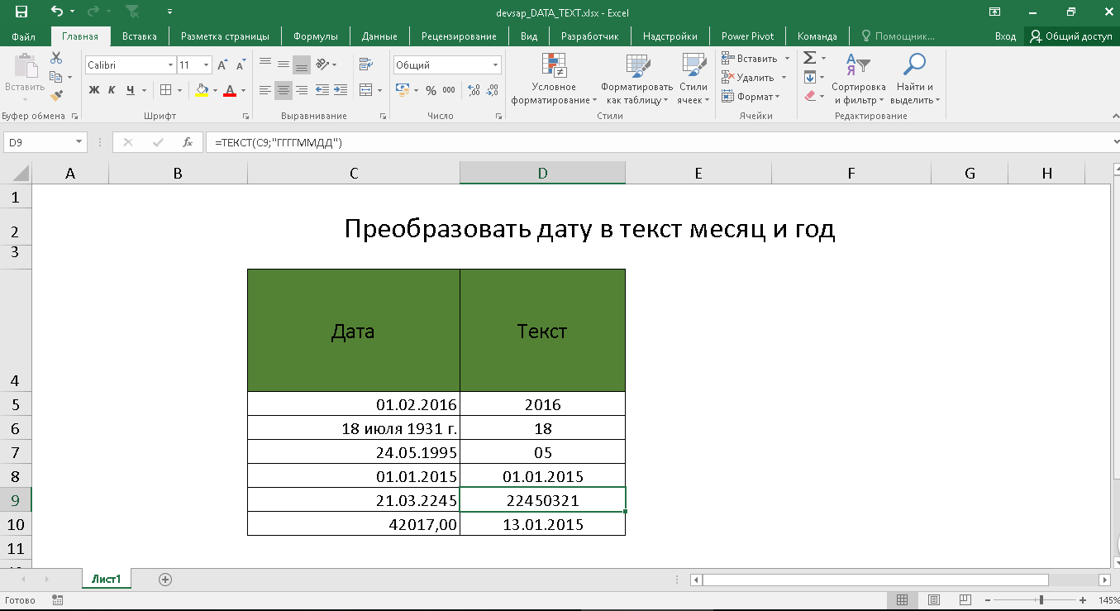Switch to the Данные tab
The image size is (1120, 611).
(379, 36)
